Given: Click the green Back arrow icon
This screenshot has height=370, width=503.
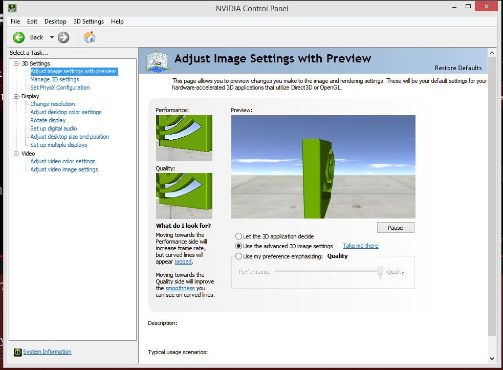Looking at the screenshot, I should [x=19, y=37].
